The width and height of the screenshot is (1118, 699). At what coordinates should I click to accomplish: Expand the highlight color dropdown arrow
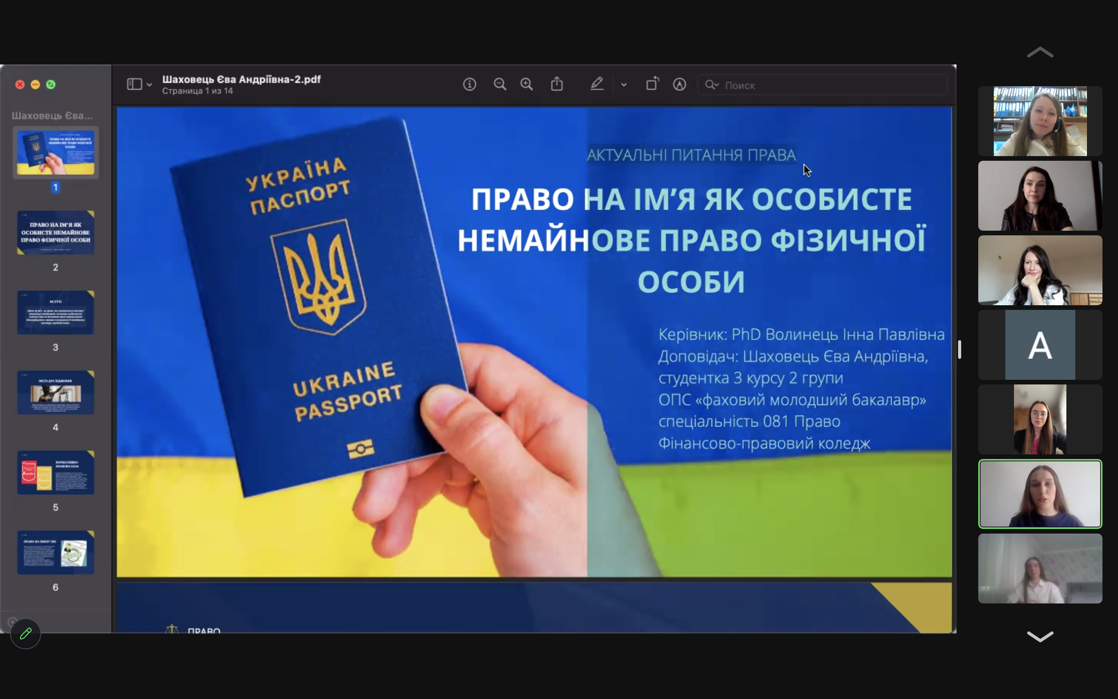tap(624, 85)
